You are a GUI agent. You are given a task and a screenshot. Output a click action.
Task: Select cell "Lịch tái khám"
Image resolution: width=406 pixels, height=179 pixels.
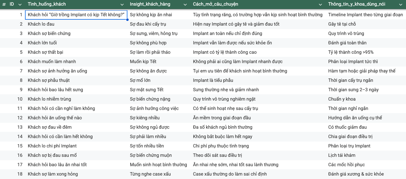[x=366, y=155]
